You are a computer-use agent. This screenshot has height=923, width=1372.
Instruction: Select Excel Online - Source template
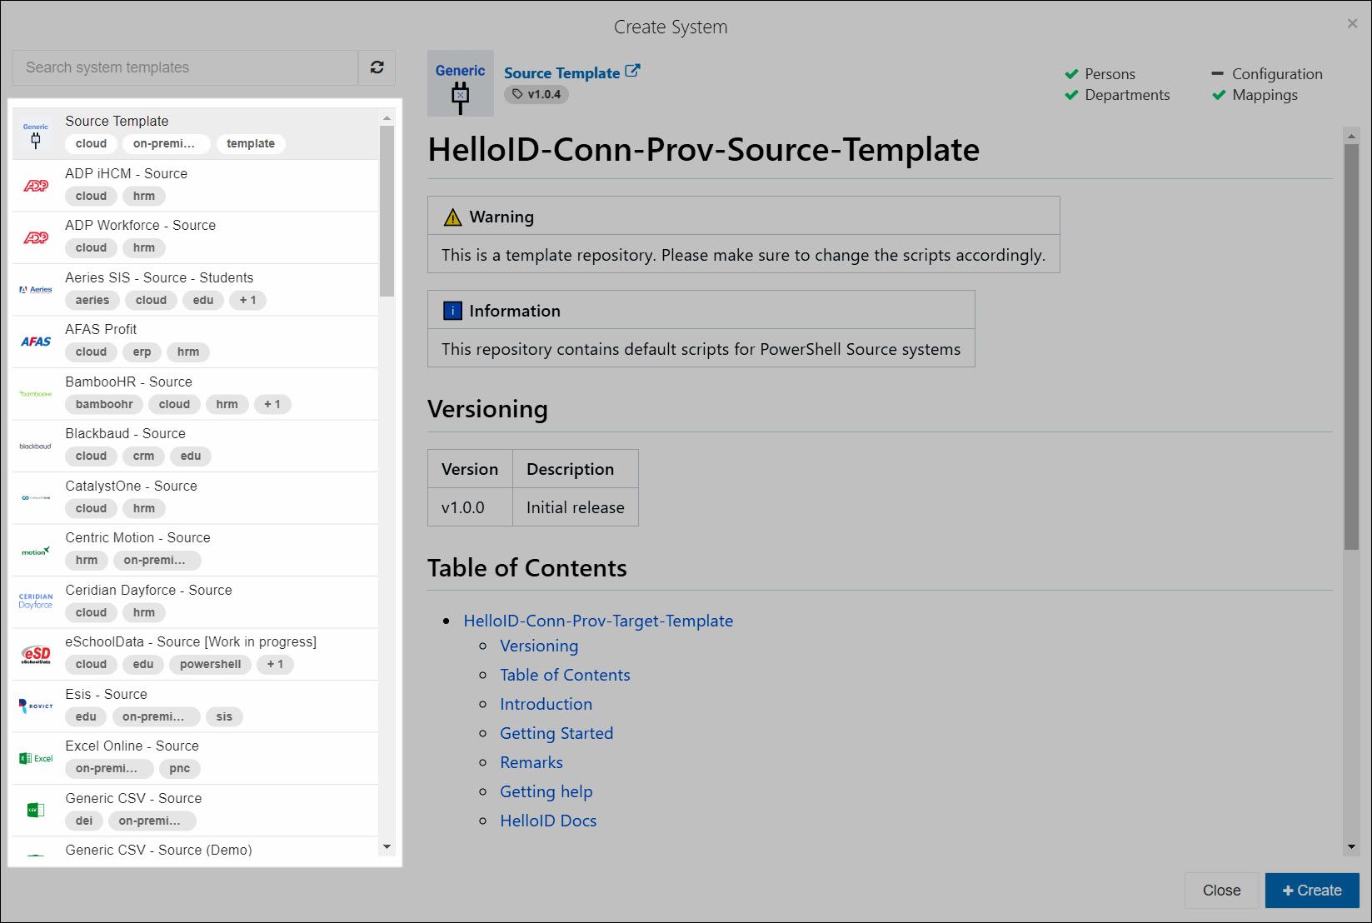(195, 758)
